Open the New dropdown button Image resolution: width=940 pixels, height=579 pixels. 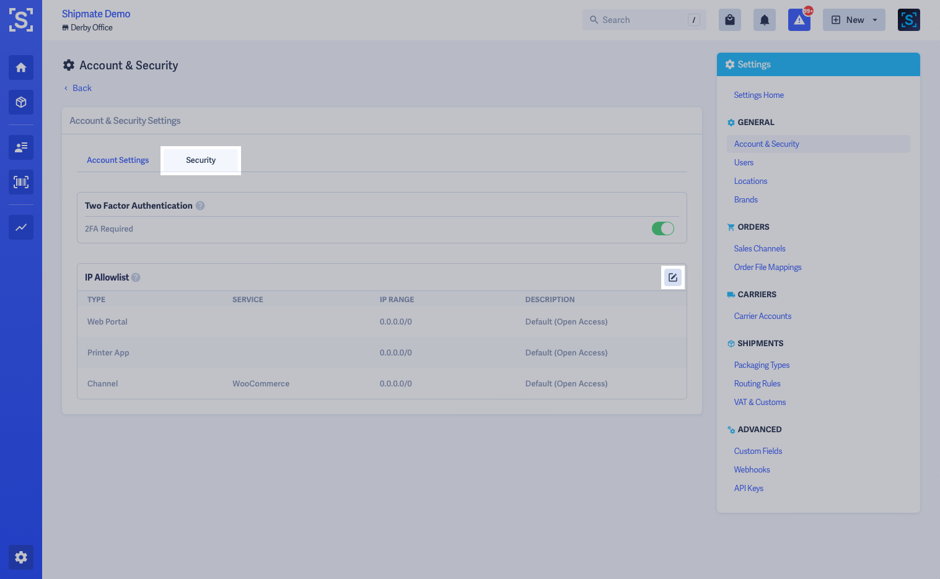click(854, 20)
